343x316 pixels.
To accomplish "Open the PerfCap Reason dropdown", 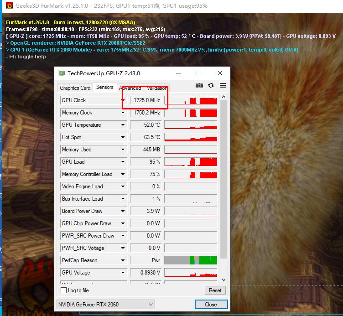I will pos(123,260).
